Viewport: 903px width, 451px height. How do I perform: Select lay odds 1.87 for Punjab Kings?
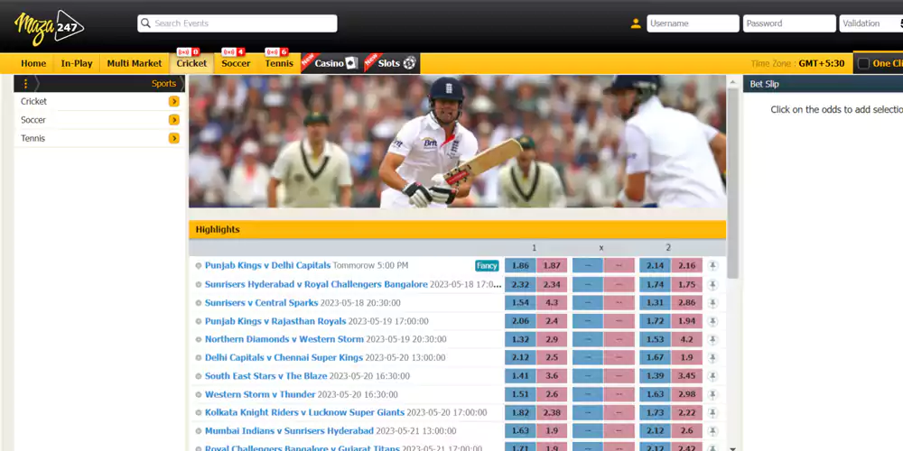552,266
